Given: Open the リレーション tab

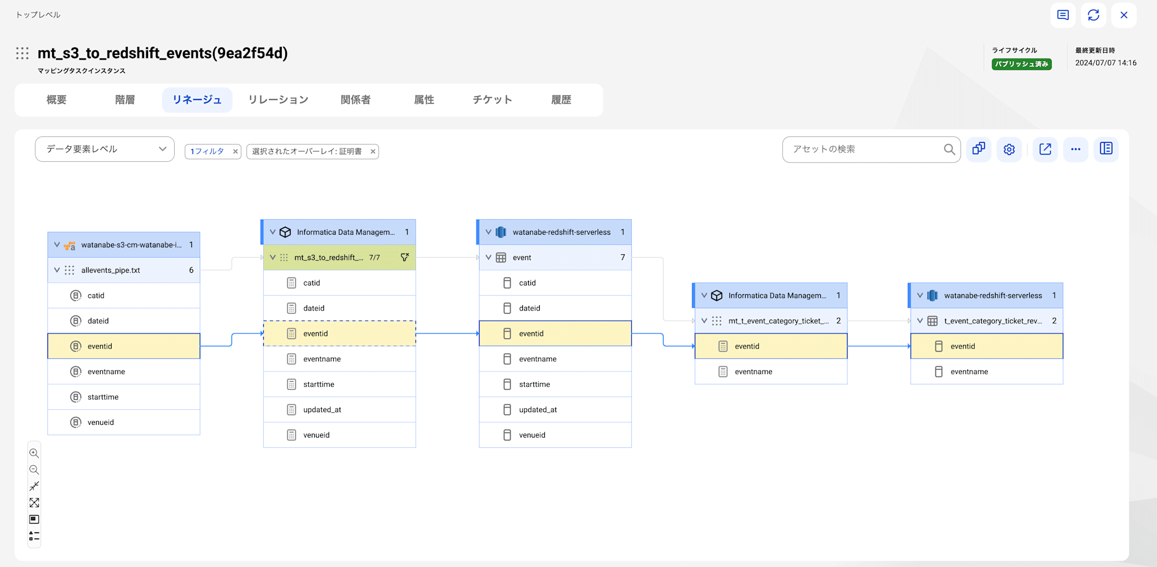Looking at the screenshot, I should click(278, 100).
